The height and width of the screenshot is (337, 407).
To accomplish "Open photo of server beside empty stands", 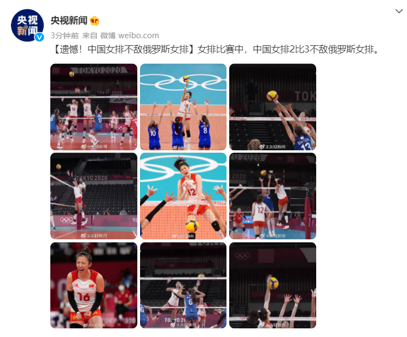I will (94, 196).
